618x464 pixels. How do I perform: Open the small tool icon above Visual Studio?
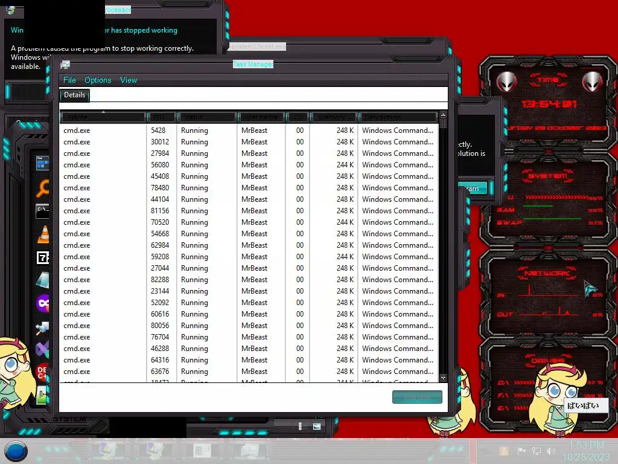tap(42, 327)
